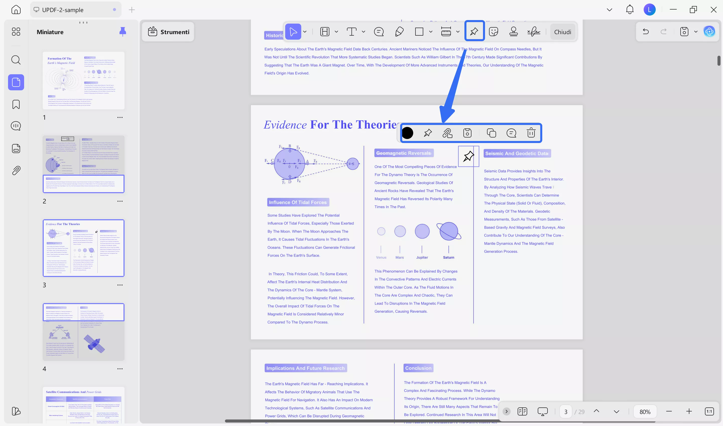723x426 pixels.
Task: Click the delete trash icon in popup
Action: click(x=531, y=133)
